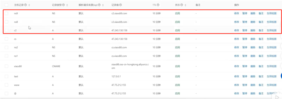
Task: Open help icon next to 记录值 header
Action: pos(120,5)
